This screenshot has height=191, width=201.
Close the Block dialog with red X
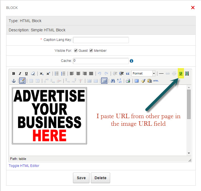(x=193, y=8)
